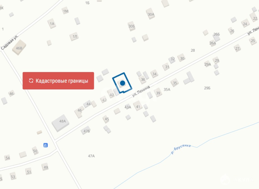
Task: Click the refresh icon in red button
Action: (x=31, y=81)
